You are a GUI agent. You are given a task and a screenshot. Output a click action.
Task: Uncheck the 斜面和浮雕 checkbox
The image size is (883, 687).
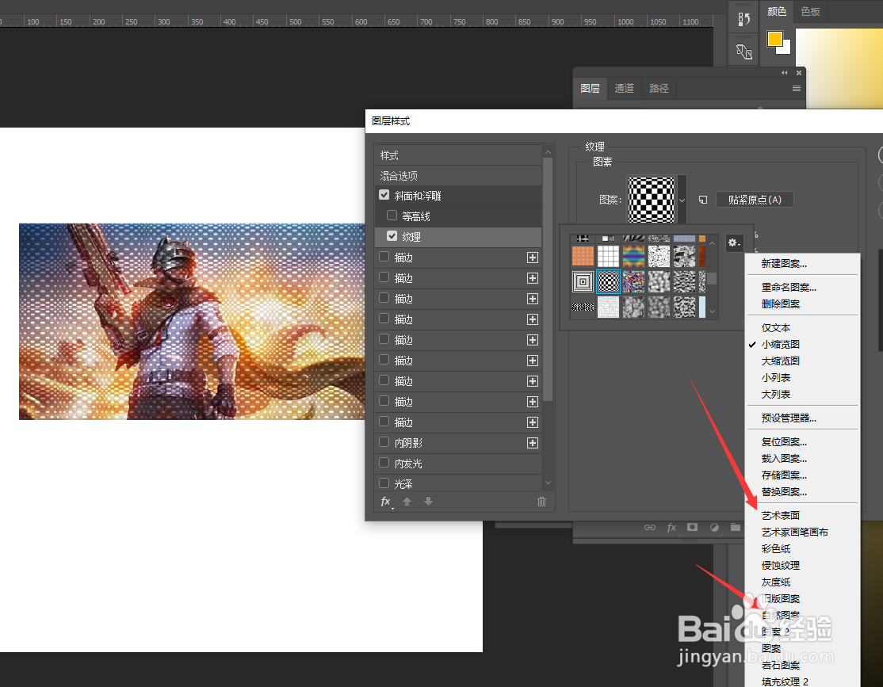[x=384, y=195]
